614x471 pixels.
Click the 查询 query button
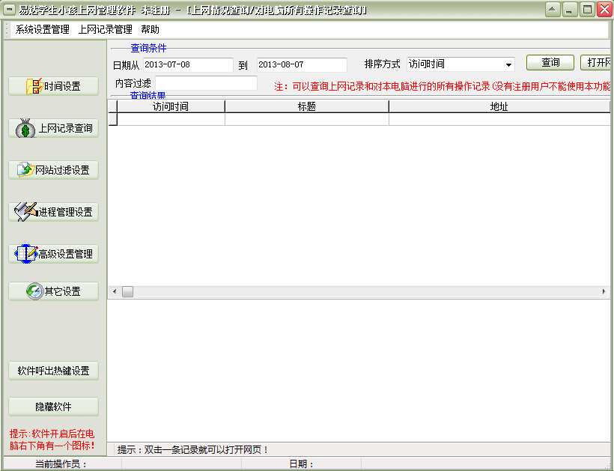[550, 63]
